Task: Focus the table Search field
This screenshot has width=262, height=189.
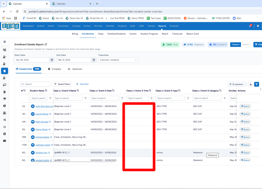Action: (35, 84)
